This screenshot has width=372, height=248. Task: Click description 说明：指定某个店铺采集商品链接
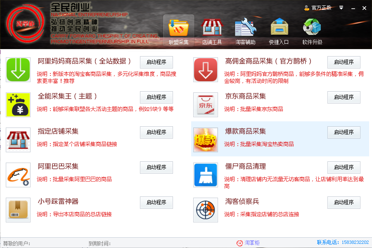coord(77,144)
